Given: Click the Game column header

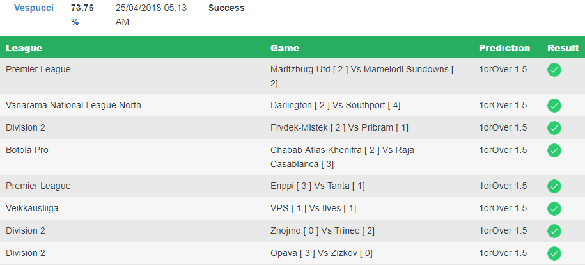Looking at the screenshot, I should 285,48.
